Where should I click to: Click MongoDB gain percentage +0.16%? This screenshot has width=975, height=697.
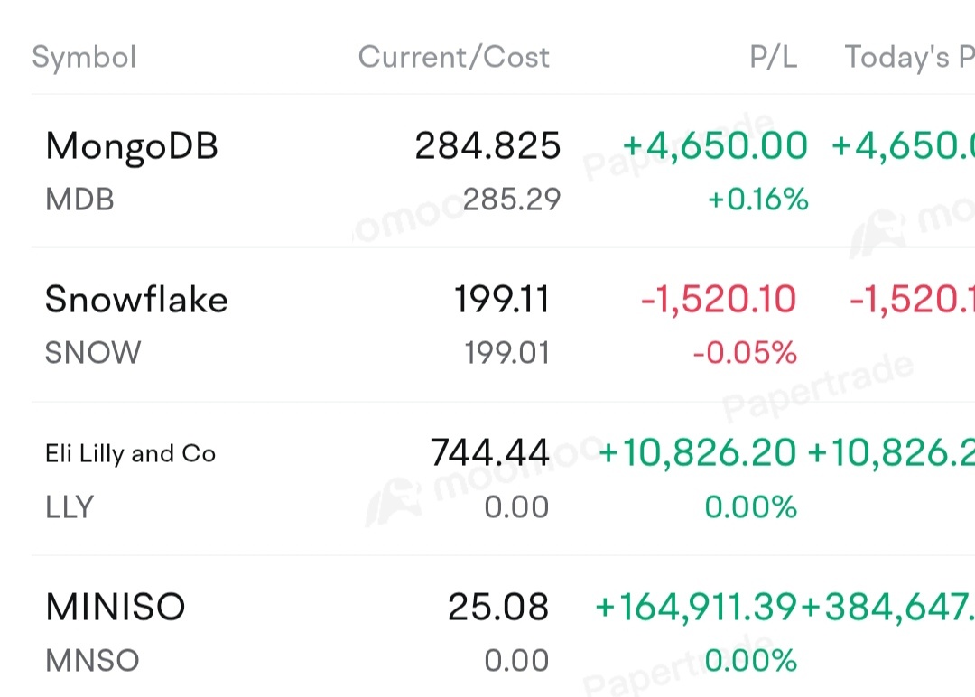(758, 200)
